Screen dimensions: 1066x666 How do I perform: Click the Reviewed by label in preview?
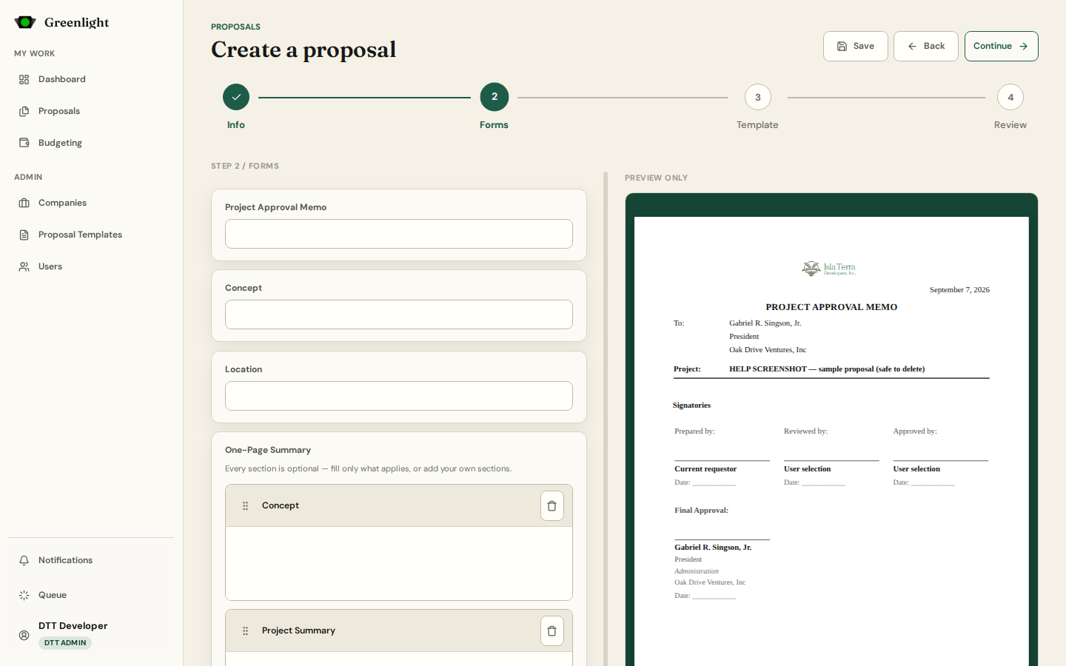point(805,431)
